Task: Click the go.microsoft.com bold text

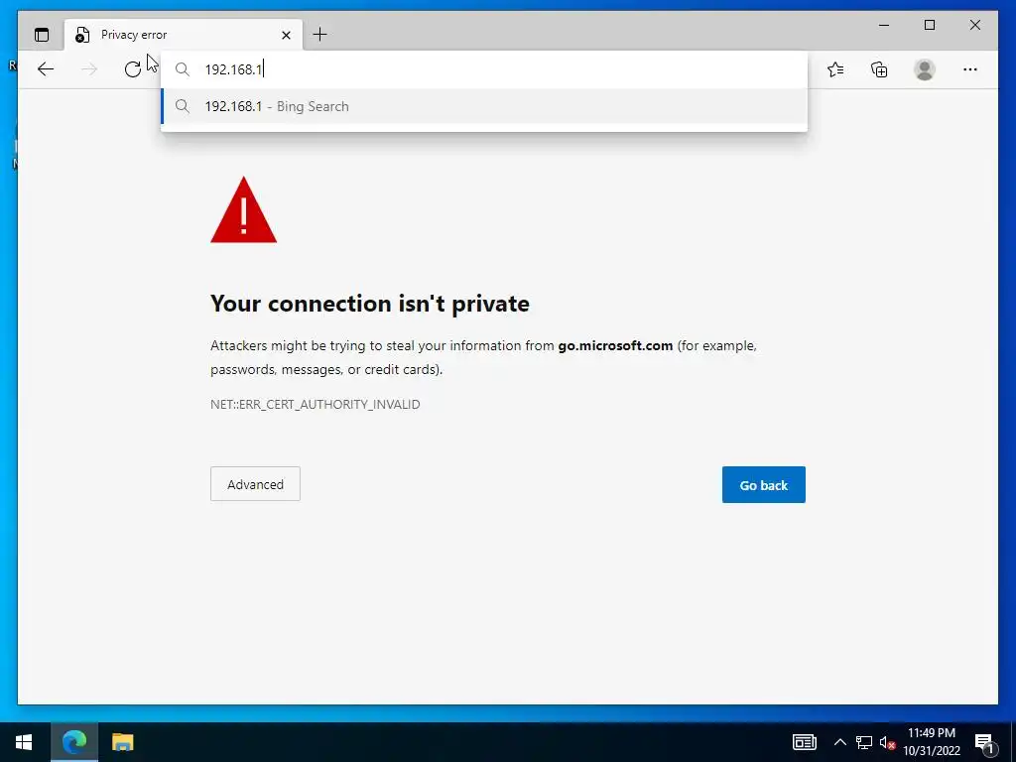Action: coord(615,345)
